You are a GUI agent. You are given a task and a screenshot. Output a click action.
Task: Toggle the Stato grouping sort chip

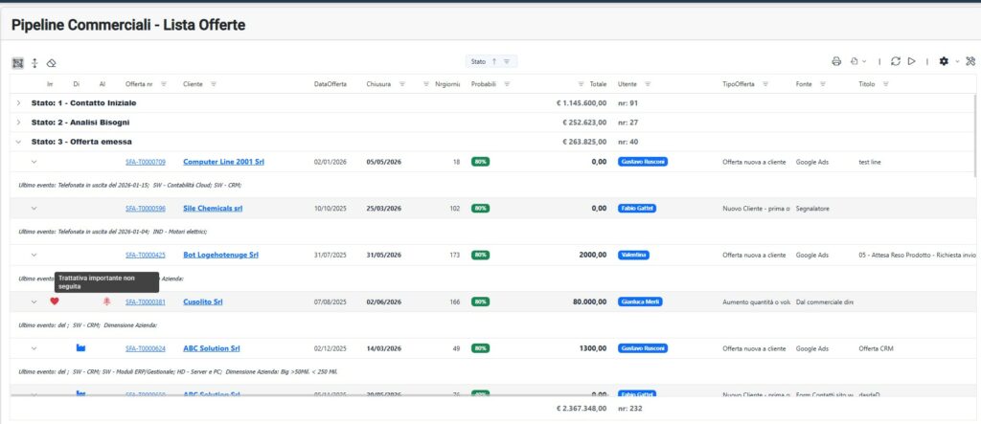click(x=491, y=61)
